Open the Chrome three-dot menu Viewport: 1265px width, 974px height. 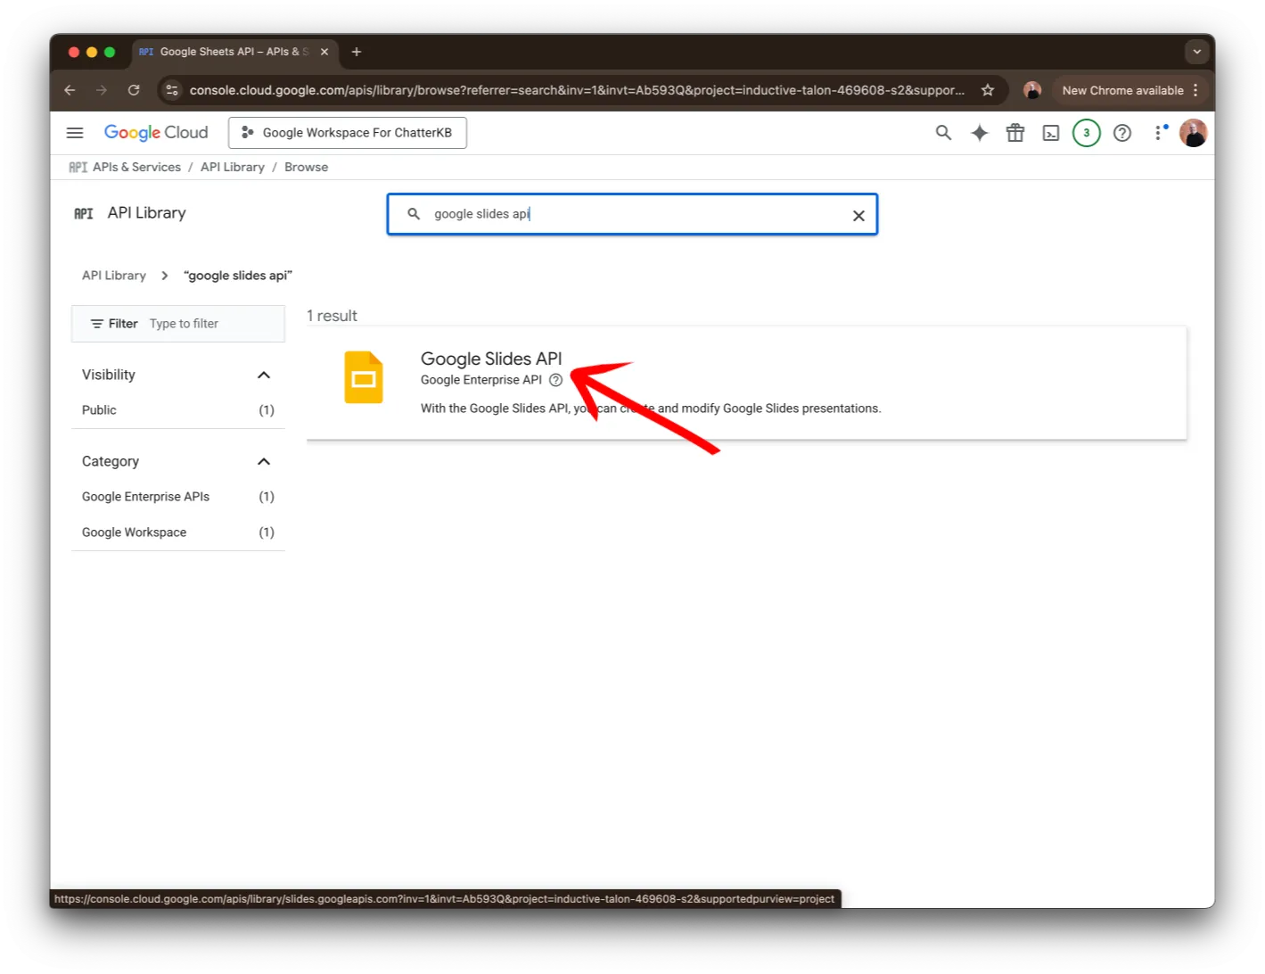coord(1195,90)
